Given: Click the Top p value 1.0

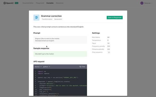Looking at the screenshot, I should 108,43.
